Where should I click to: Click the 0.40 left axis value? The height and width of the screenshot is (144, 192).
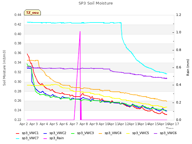click(18, 34)
